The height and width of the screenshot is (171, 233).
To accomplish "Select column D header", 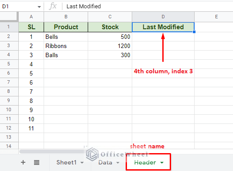I will [x=163, y=17].
